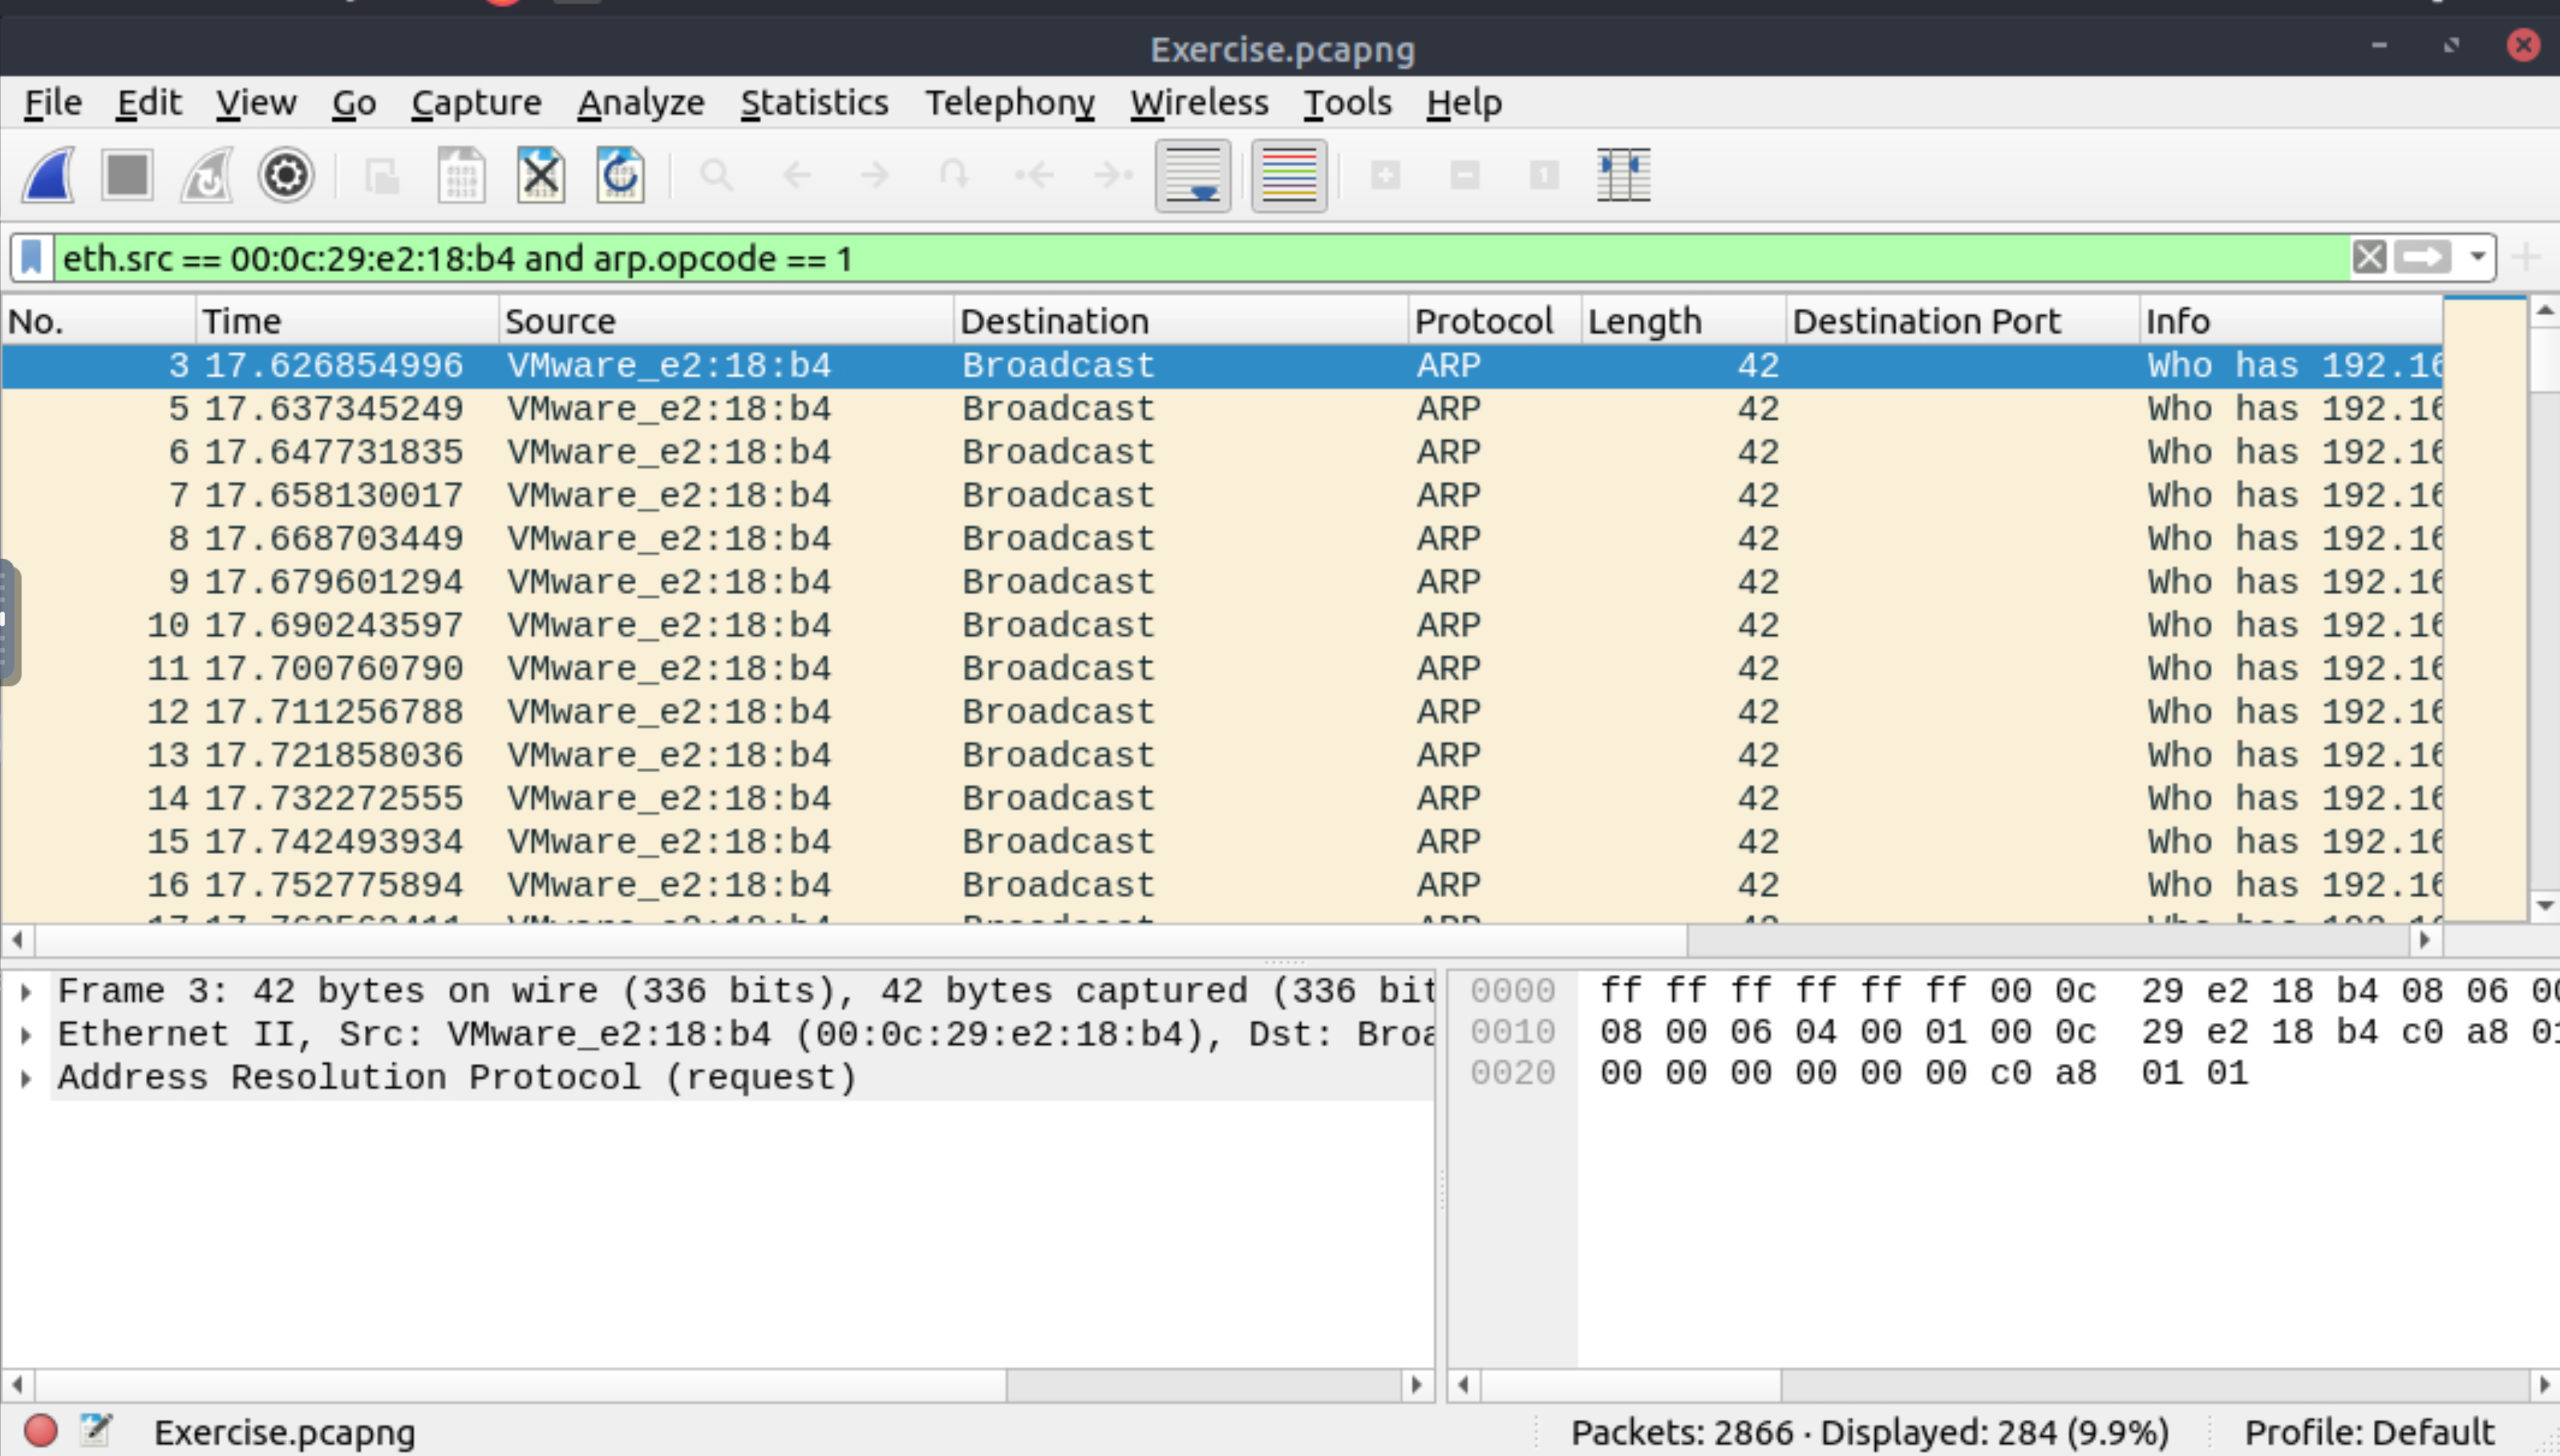Image resolution: width=2560 pixels, height=1456 pixels.
Task: Select packet at time 17.752775894
Action: pos(1222,885)
